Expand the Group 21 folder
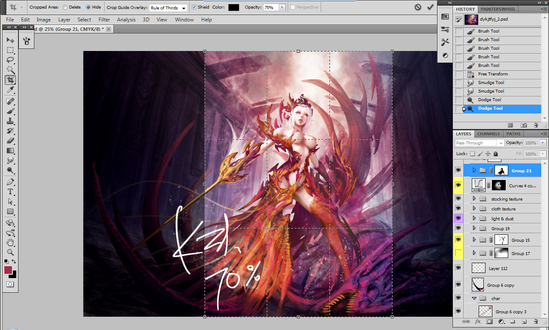The width and height of the screenshot is (549, 330). point(474,171)
